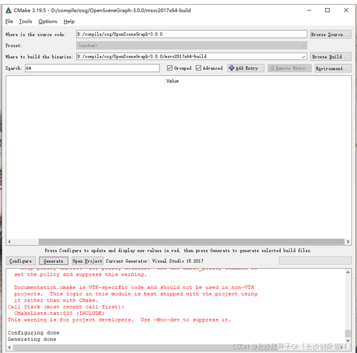Click the Generate button
Image resolution: width=357 pixels, height=353 pixels.
[x=54, y=261]
